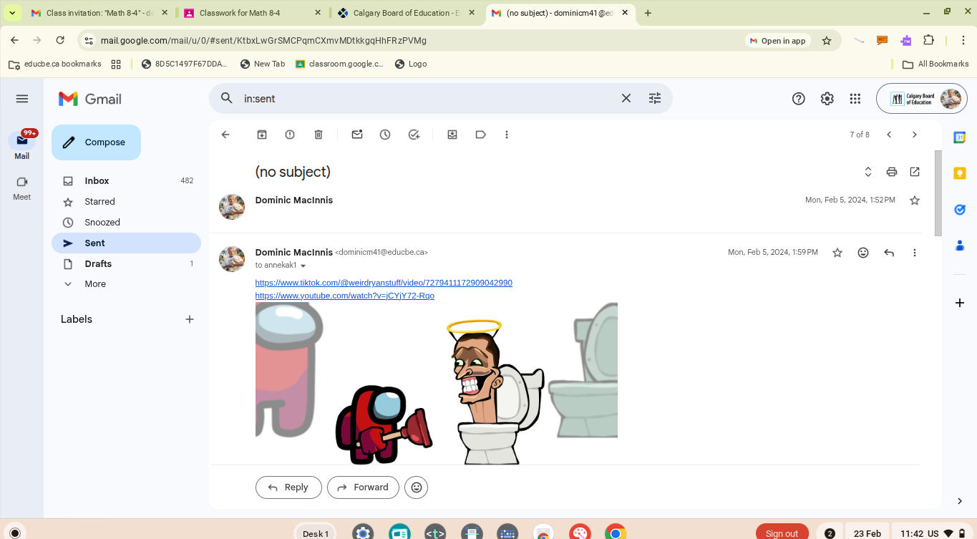Clear the search with X icon
977x539 pixels.
(626, 99)
